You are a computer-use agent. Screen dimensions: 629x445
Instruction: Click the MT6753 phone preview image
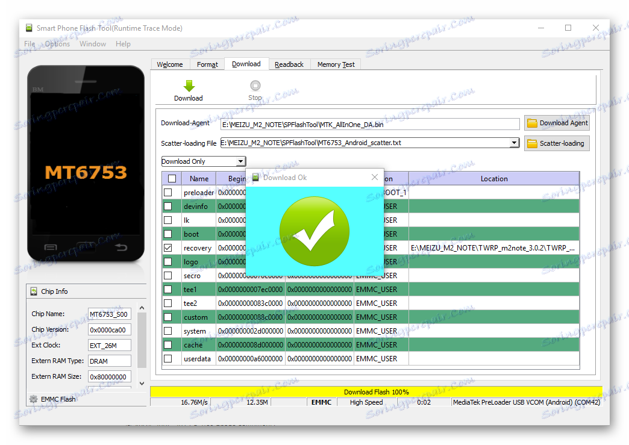click(x=86, y=164)
